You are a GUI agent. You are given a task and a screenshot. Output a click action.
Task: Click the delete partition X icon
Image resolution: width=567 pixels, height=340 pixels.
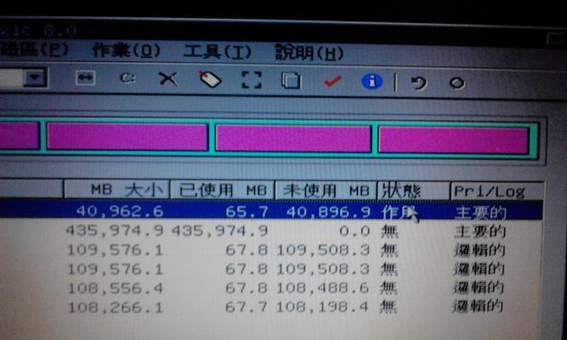pos(168,79)
